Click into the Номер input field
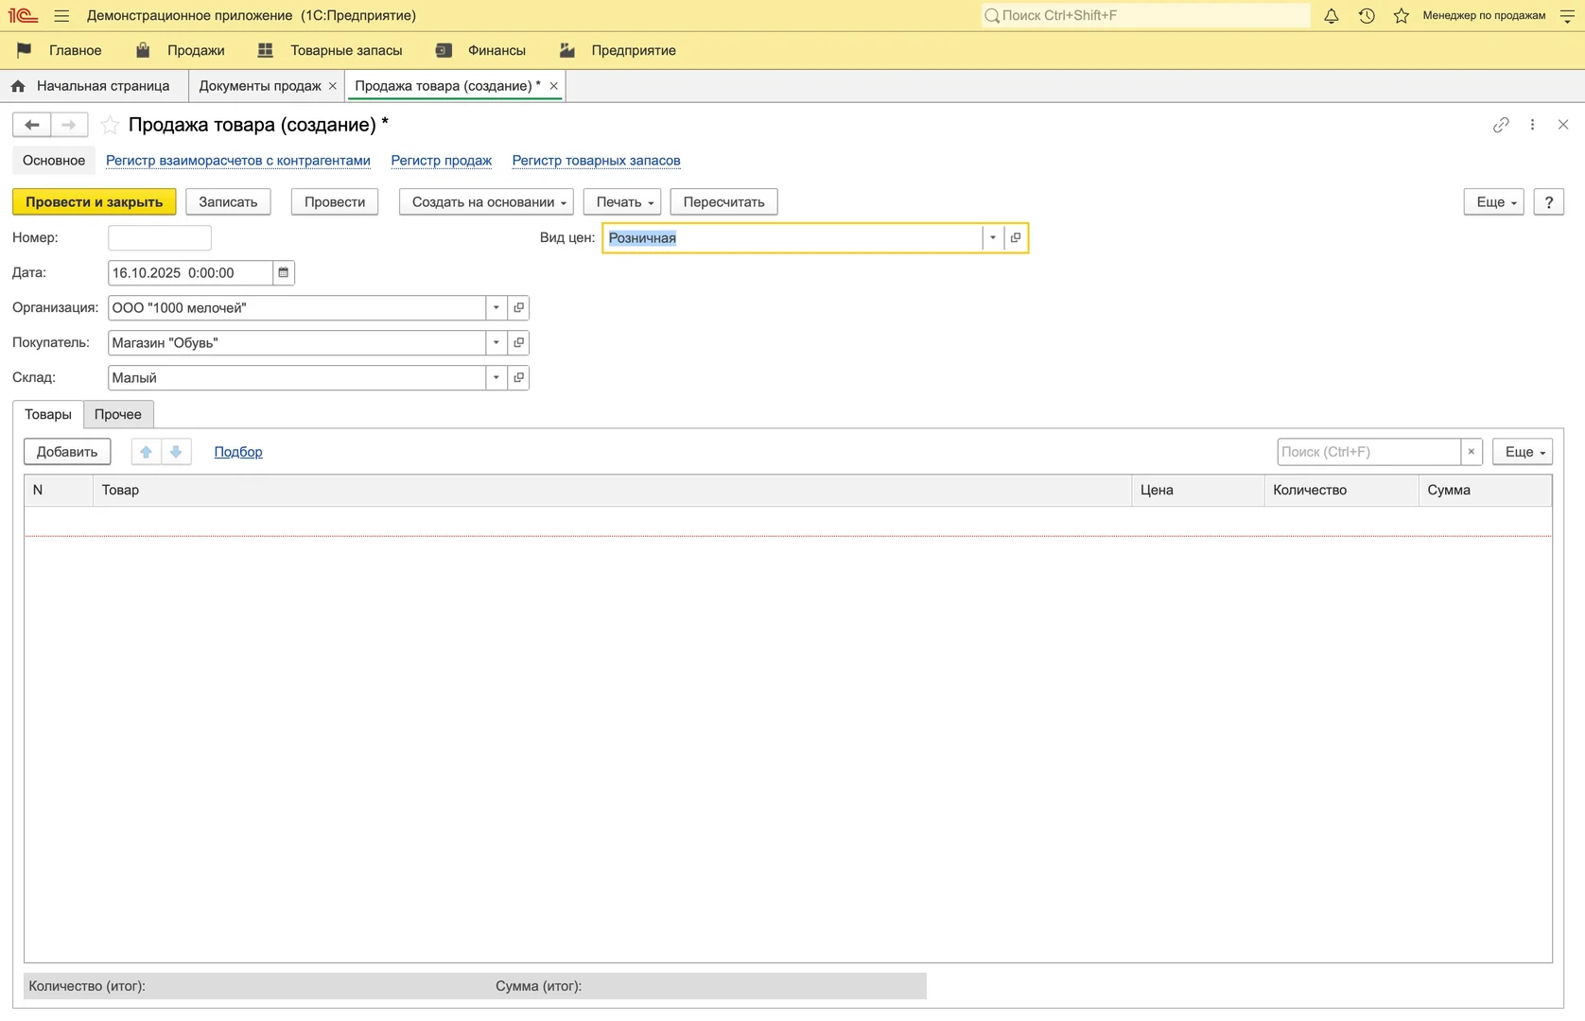The image size is (1585, 1021). [x=160, y=238]
